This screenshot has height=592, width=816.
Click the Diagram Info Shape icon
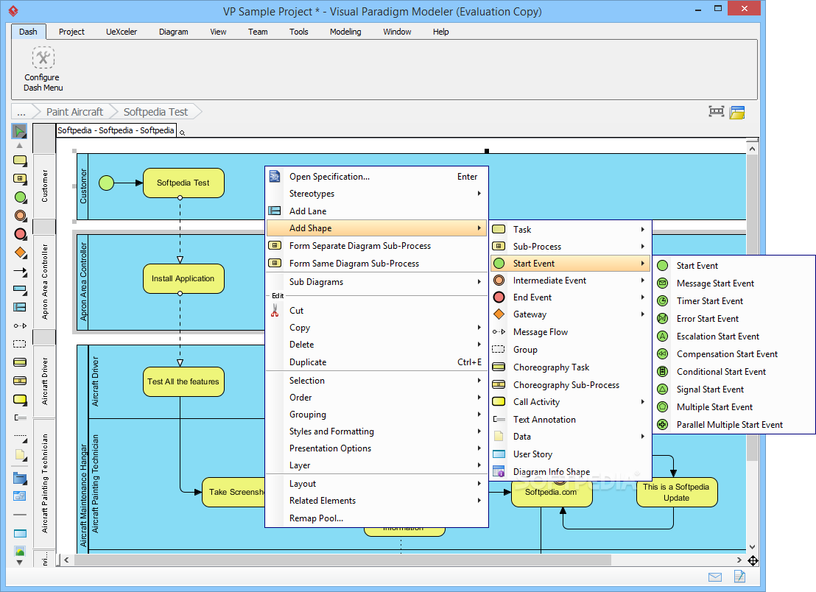click(x=499, y=472)
